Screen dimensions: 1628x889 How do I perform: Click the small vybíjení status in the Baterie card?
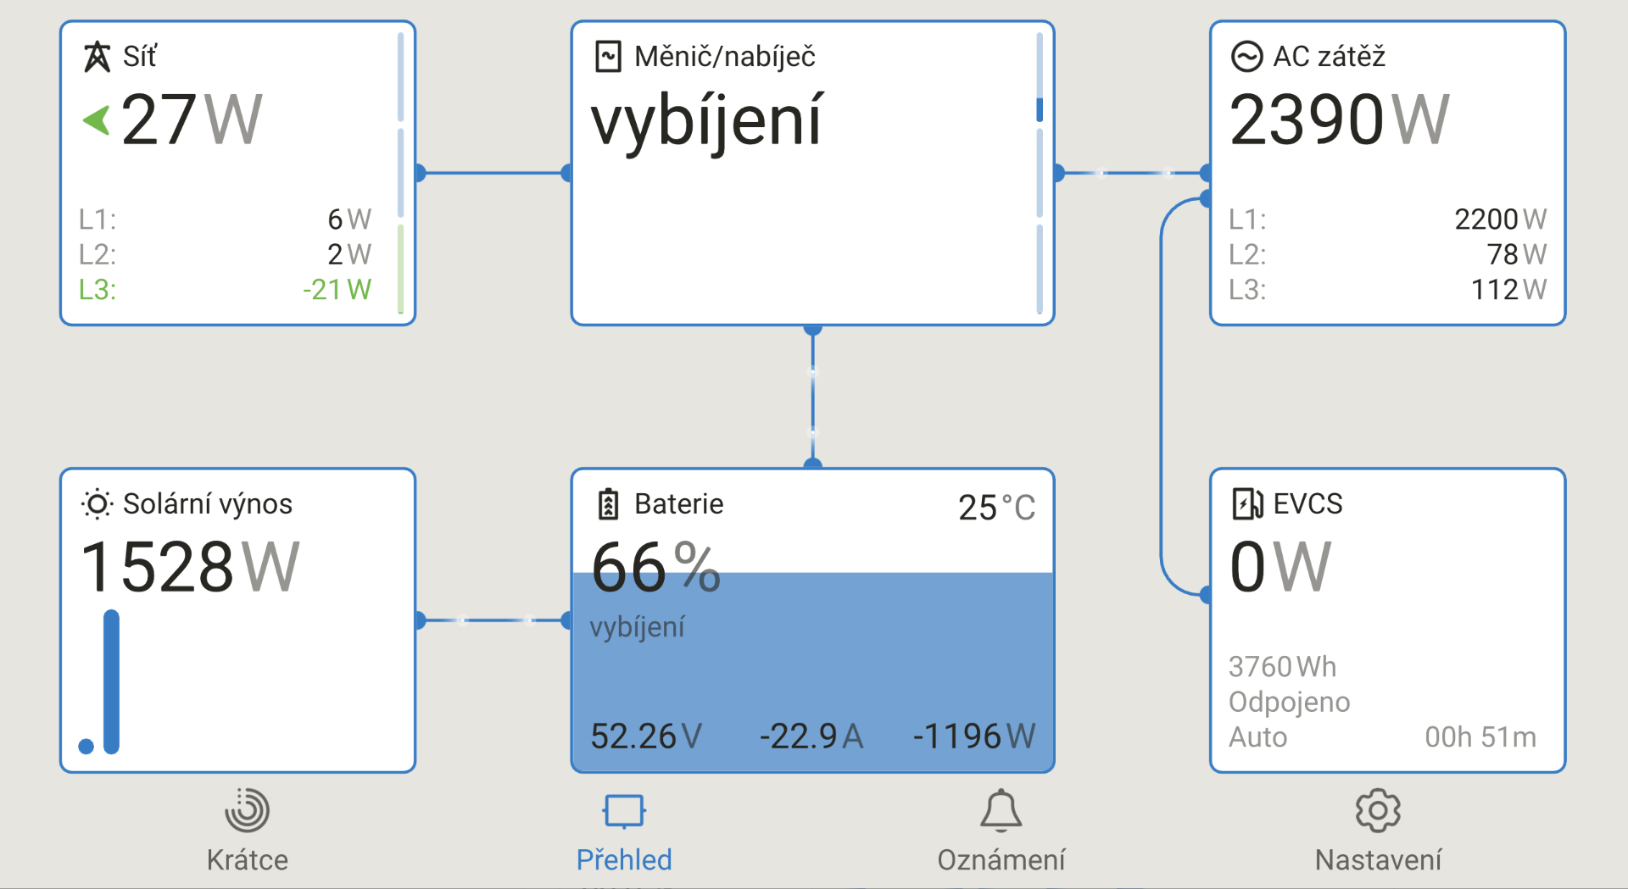[x=637, y=628]
